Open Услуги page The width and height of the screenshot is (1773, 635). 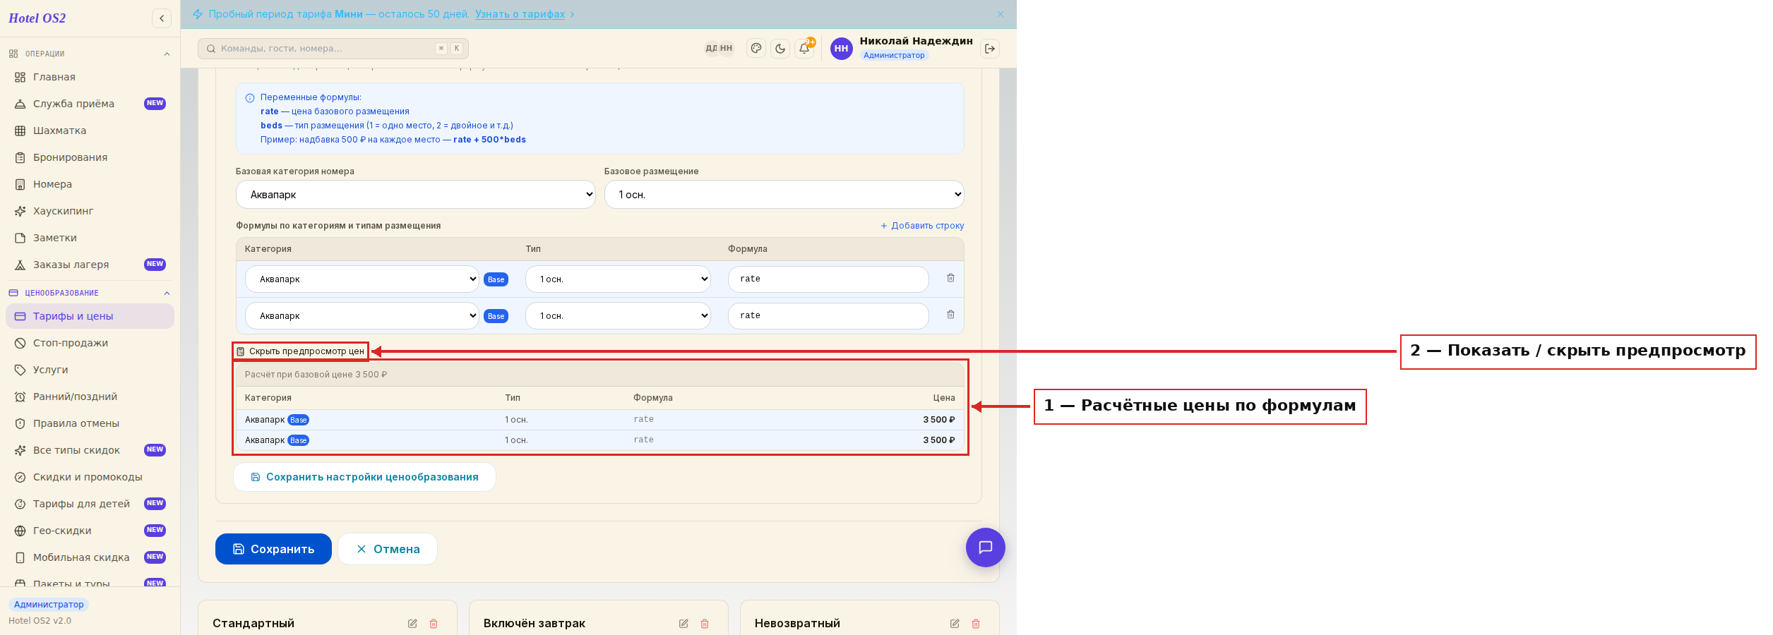coord(90,370)
